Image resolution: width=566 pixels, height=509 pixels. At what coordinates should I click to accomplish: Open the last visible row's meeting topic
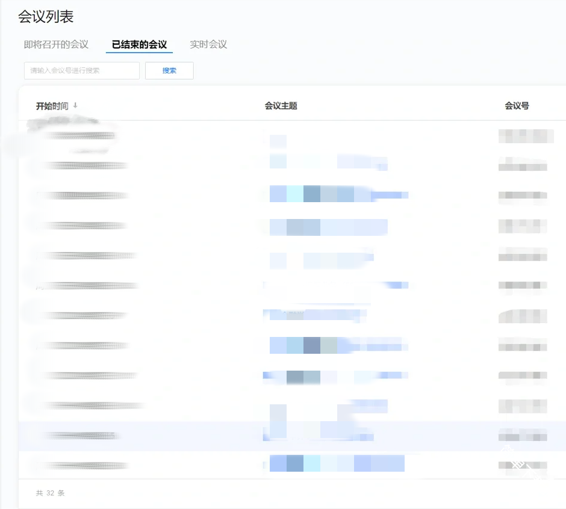(x=336, y=463)
